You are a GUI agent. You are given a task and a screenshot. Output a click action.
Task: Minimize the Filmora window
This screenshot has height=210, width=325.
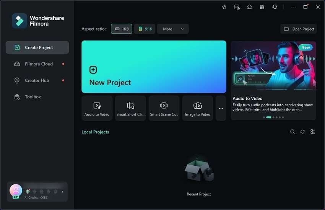(292, 7)
